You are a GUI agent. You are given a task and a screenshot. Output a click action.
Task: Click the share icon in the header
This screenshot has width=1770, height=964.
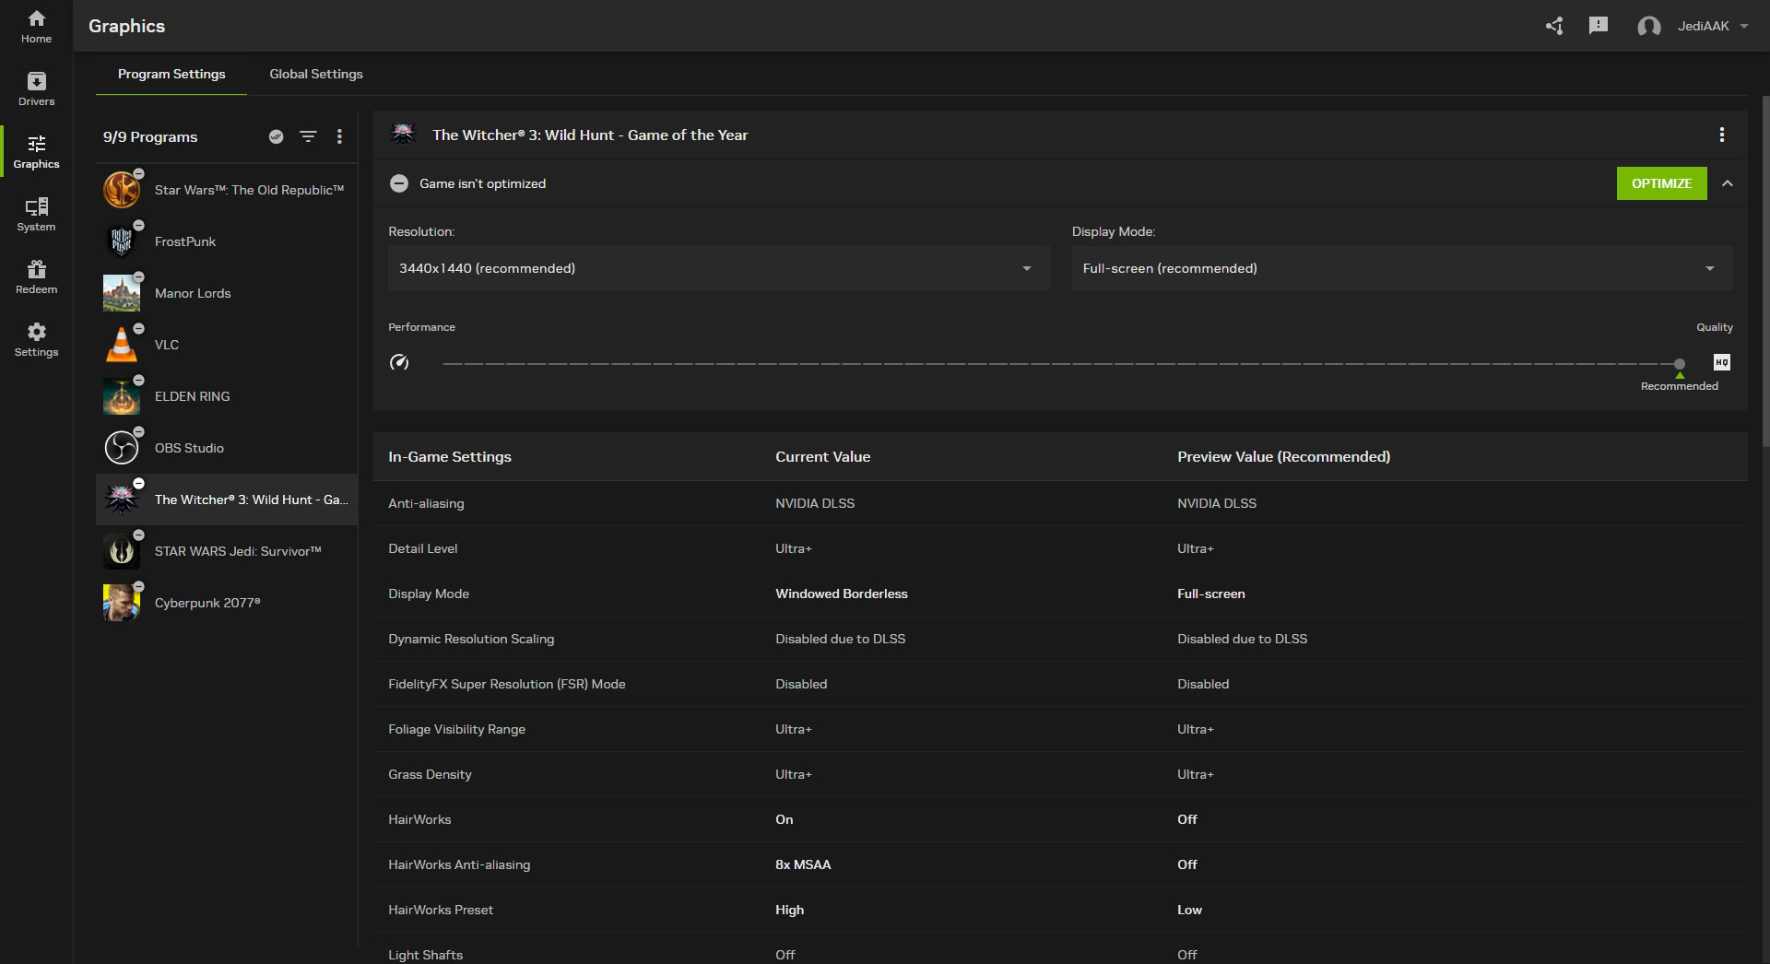coord(1554,26)
